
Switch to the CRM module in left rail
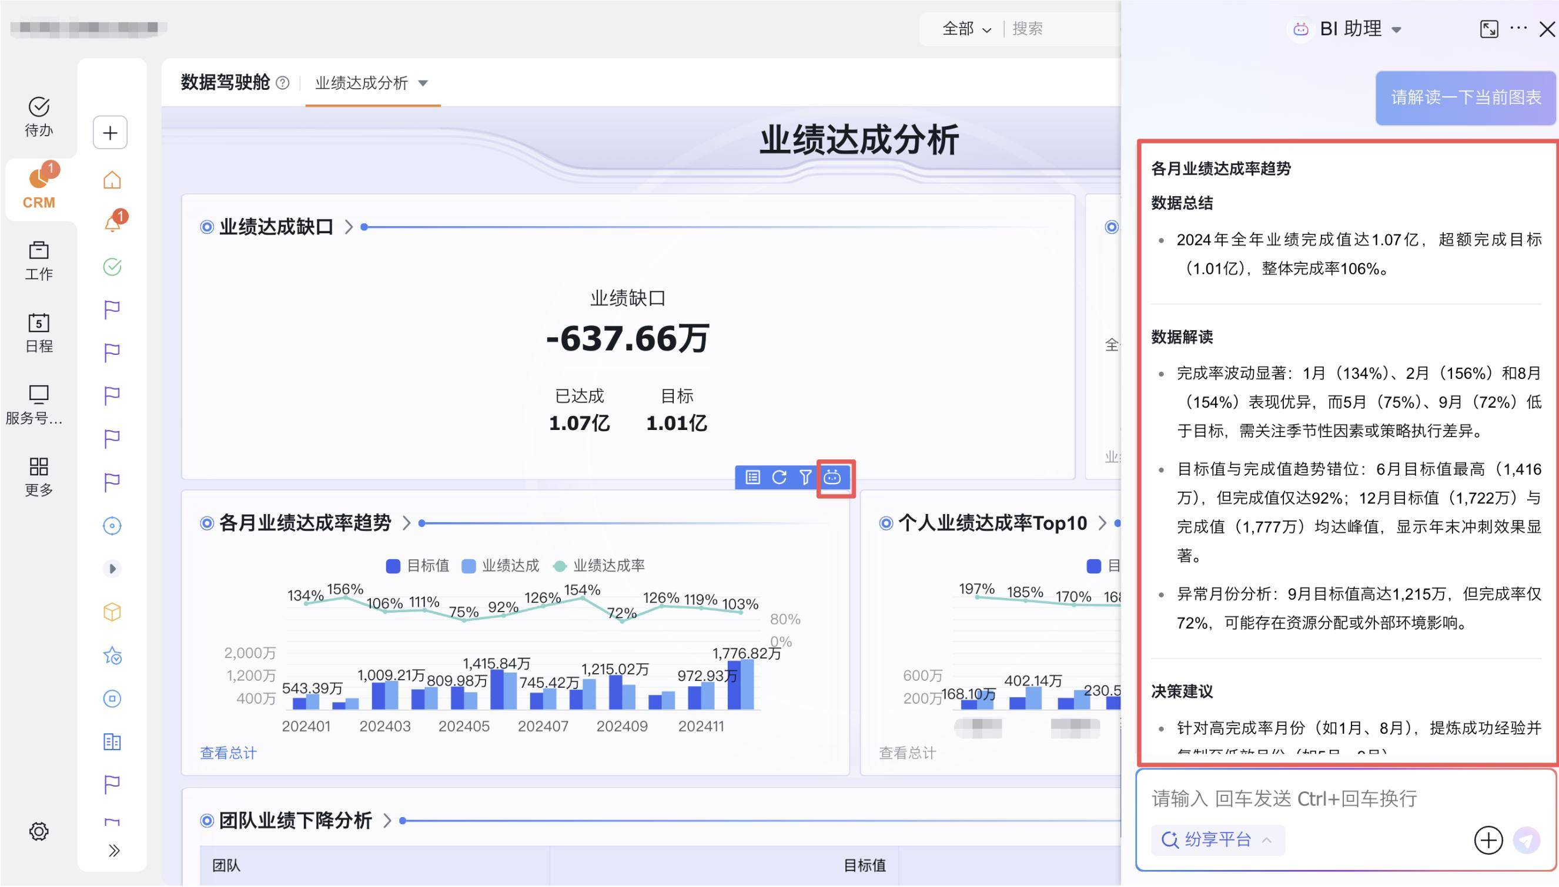tap(39, 189)
